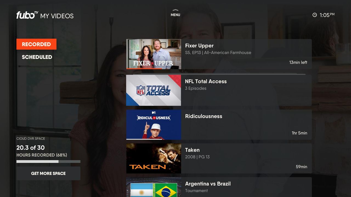This screenshot has height=197, width=351.
Task: Click the GET MORE SPACE button
Action: [48, 173]
